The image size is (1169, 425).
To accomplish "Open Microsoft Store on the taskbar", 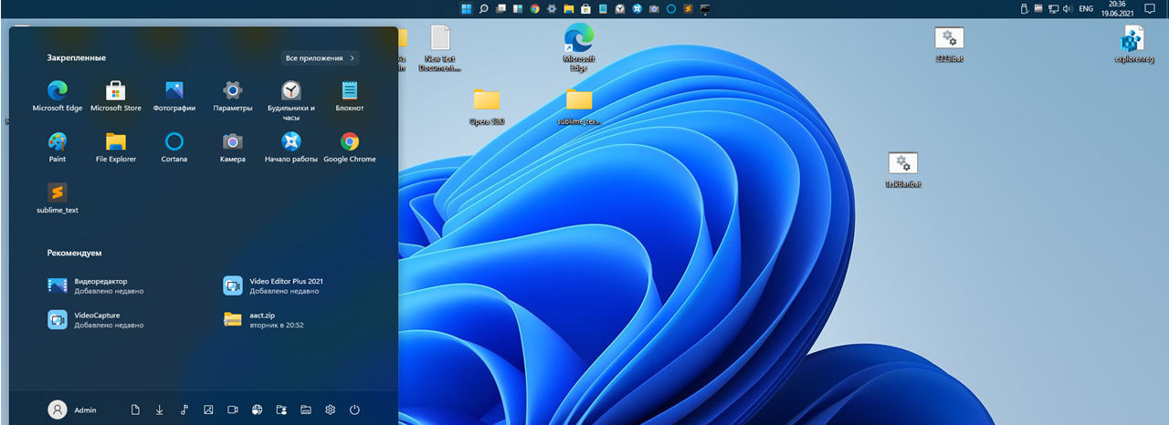I will 585,9.
